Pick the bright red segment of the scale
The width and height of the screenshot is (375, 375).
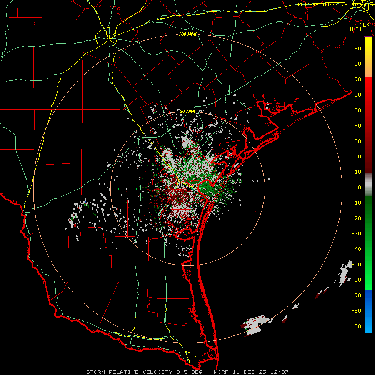click(368, 88)
